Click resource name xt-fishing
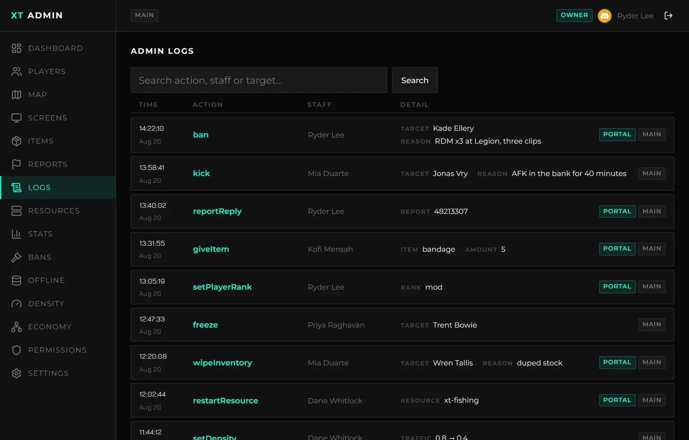689x440 pixels. point(461,400)
